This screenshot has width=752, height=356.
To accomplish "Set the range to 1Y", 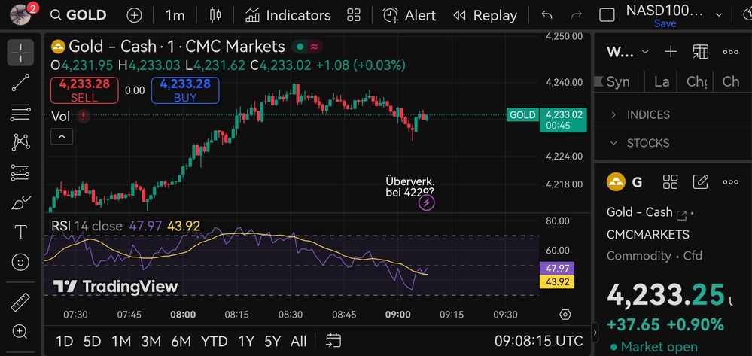I will coord(246,341).
